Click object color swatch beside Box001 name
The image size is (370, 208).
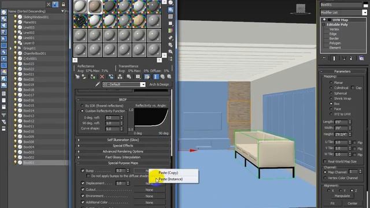coord(366,5)
